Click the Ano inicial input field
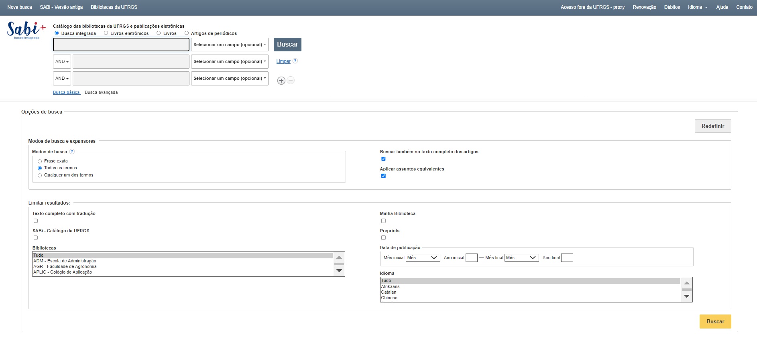The image size is (757, 353). pyautogui.click(x=471, y=258)
